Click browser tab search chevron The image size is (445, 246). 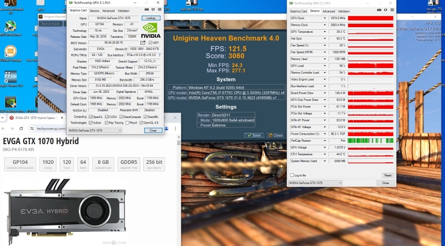tap(2, 117)
